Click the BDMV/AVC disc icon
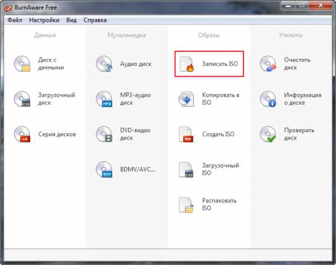The height and width of the screenshot is (265, 336). [104, 169]
